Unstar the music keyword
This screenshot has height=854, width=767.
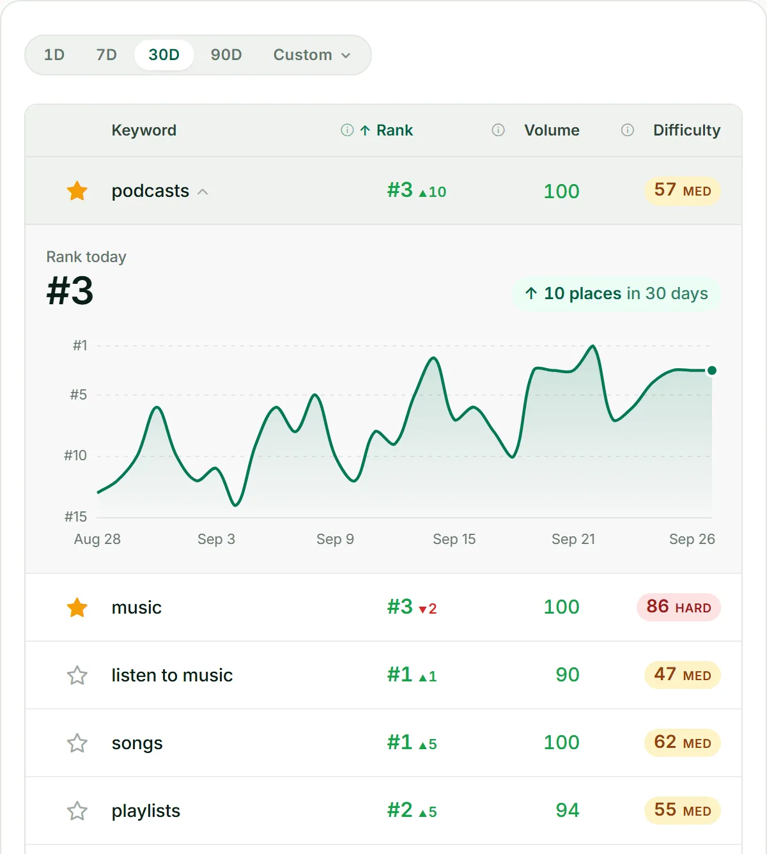pyautogui.click(x=77, y=608)
